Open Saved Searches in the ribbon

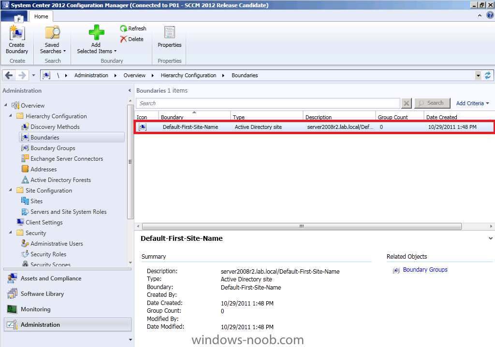[x=52, y=40]
